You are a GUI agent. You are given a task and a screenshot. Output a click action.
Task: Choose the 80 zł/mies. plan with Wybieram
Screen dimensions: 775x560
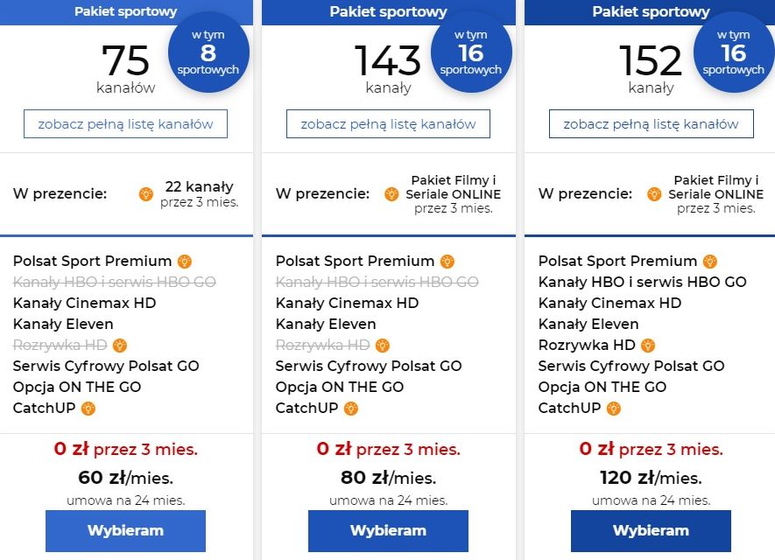click(x=389, y=531)
